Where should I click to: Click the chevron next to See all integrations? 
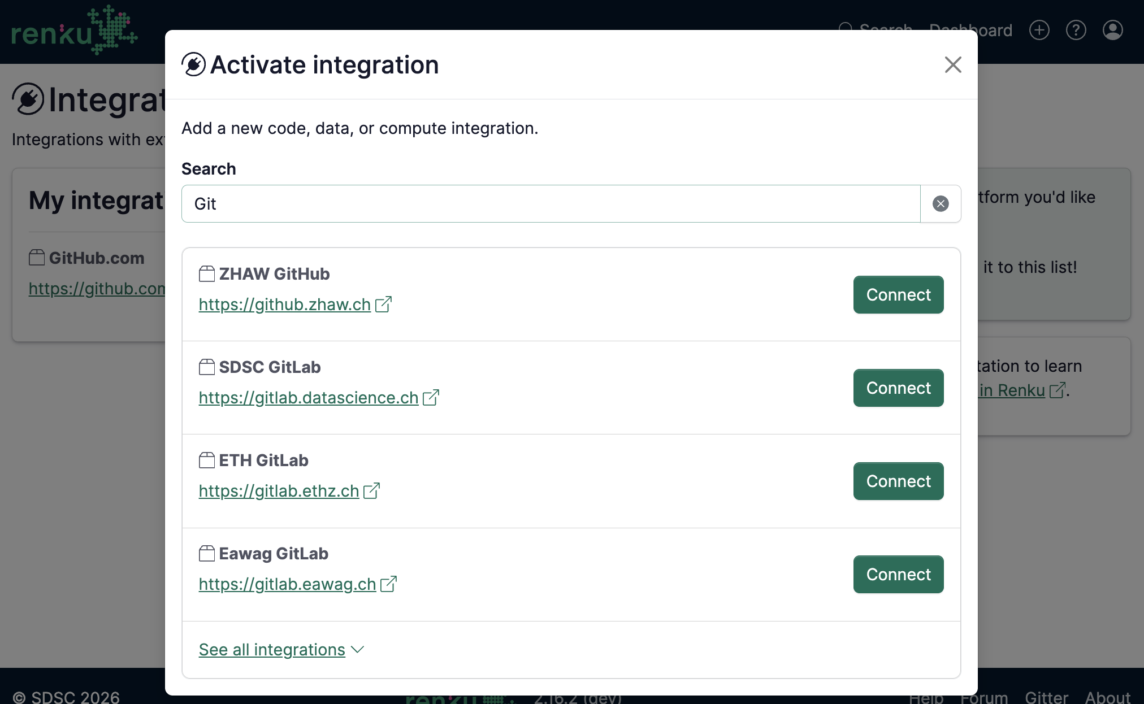coord(357,650)
